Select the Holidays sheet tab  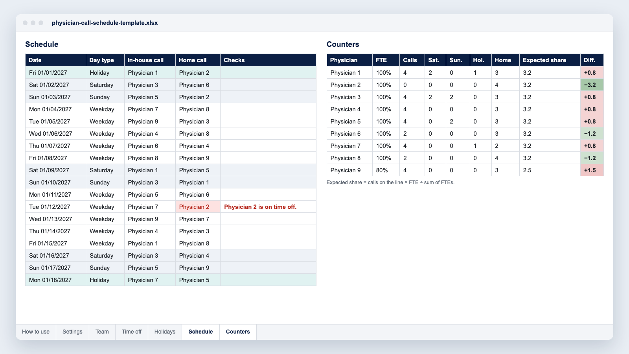click(165, 332)
